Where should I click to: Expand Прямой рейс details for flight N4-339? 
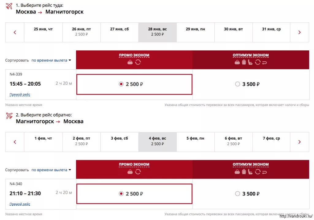[x=20, y=95]
